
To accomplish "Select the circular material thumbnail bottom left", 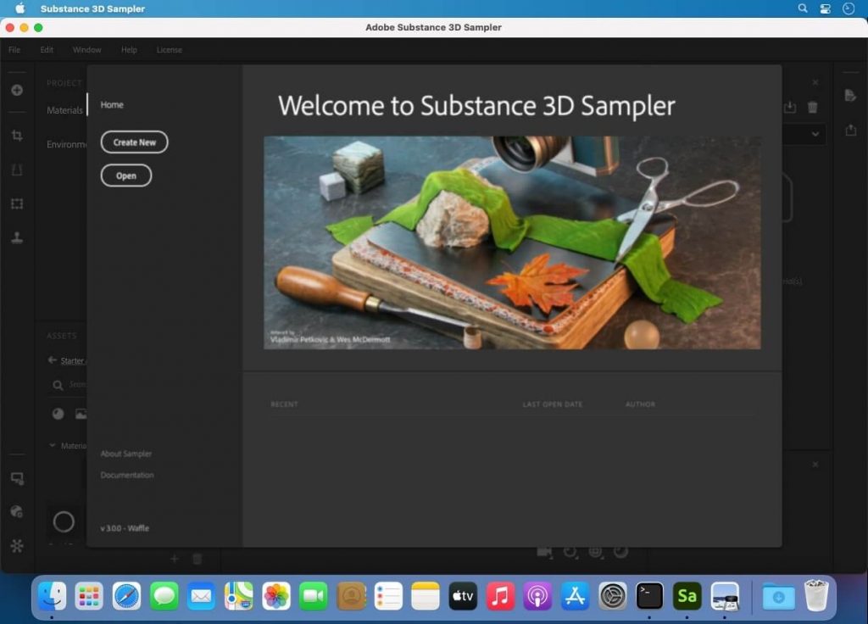I will pyautogui.click(x=64, y=522).
